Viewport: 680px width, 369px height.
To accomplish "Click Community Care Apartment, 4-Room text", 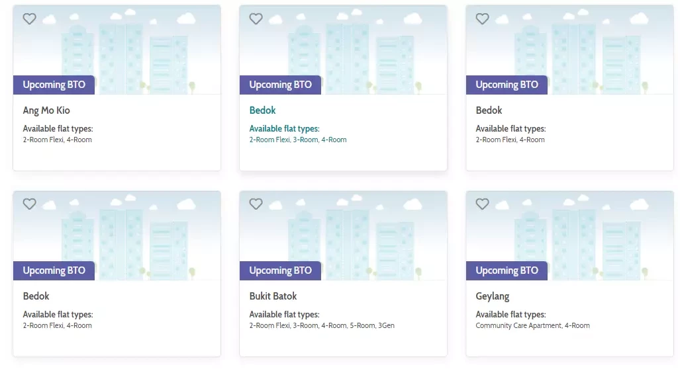I will coord(532,326).
